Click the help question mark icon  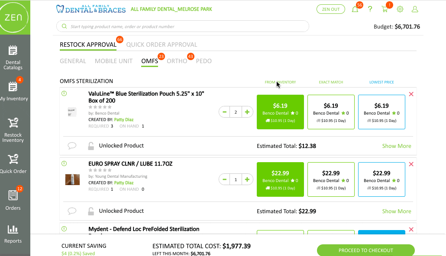[x=370, y=9]
